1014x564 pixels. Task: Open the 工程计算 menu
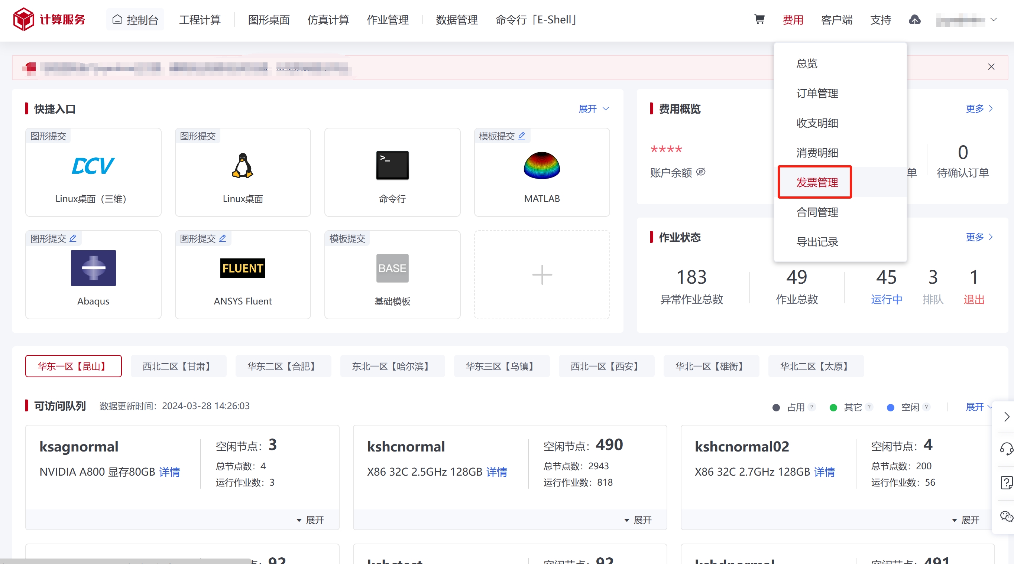click(x=200, y=20)
